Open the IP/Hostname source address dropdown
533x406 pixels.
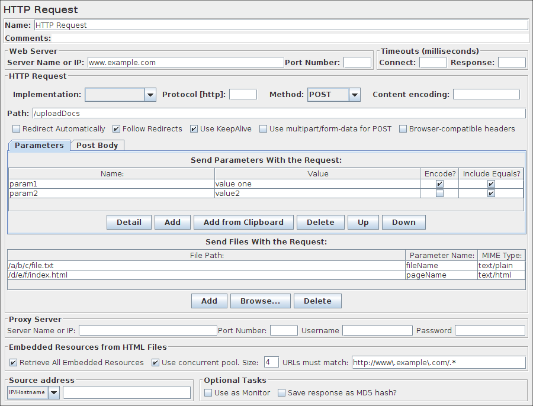[54, 392]
